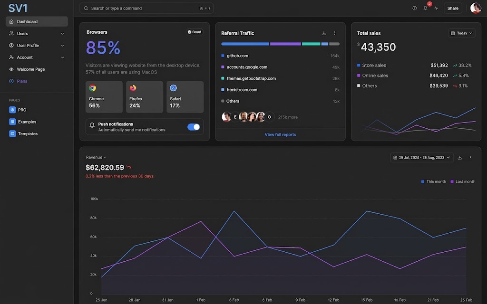487x304 pixels.
Task: Expand the Users menu chevron
Action: (x=62, y=34)
